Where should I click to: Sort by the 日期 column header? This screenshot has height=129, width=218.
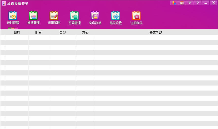[x=17, y=32]
